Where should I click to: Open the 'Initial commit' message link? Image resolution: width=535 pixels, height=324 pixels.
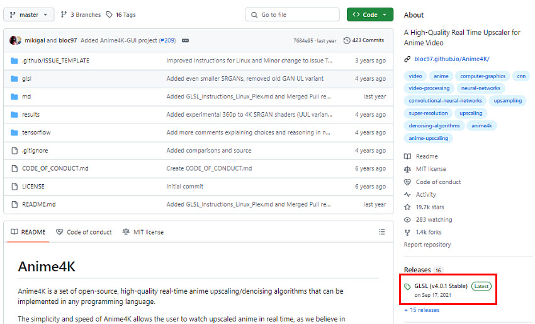point(184,186)
